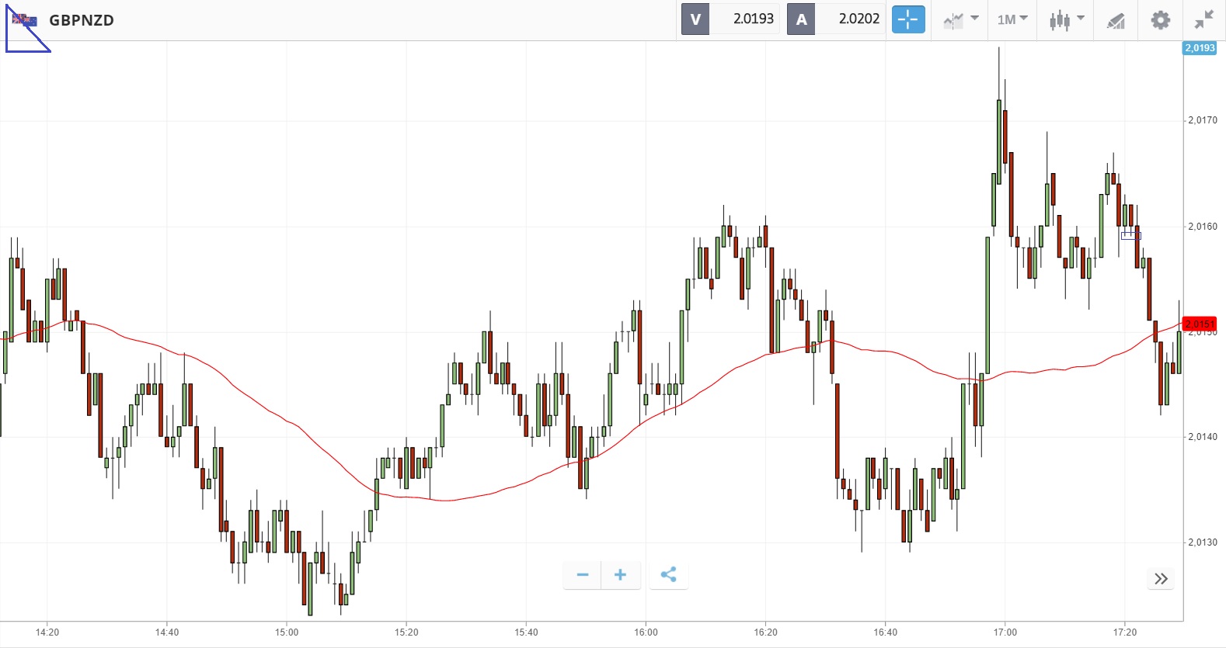This screenshot has width=1226, height=648.
Task: Zoom in with the plus button
Action: (620, 575)
